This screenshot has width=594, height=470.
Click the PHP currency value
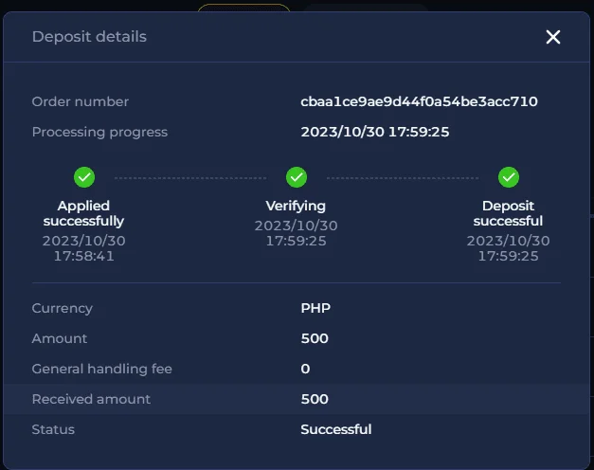tap(315, 308)
